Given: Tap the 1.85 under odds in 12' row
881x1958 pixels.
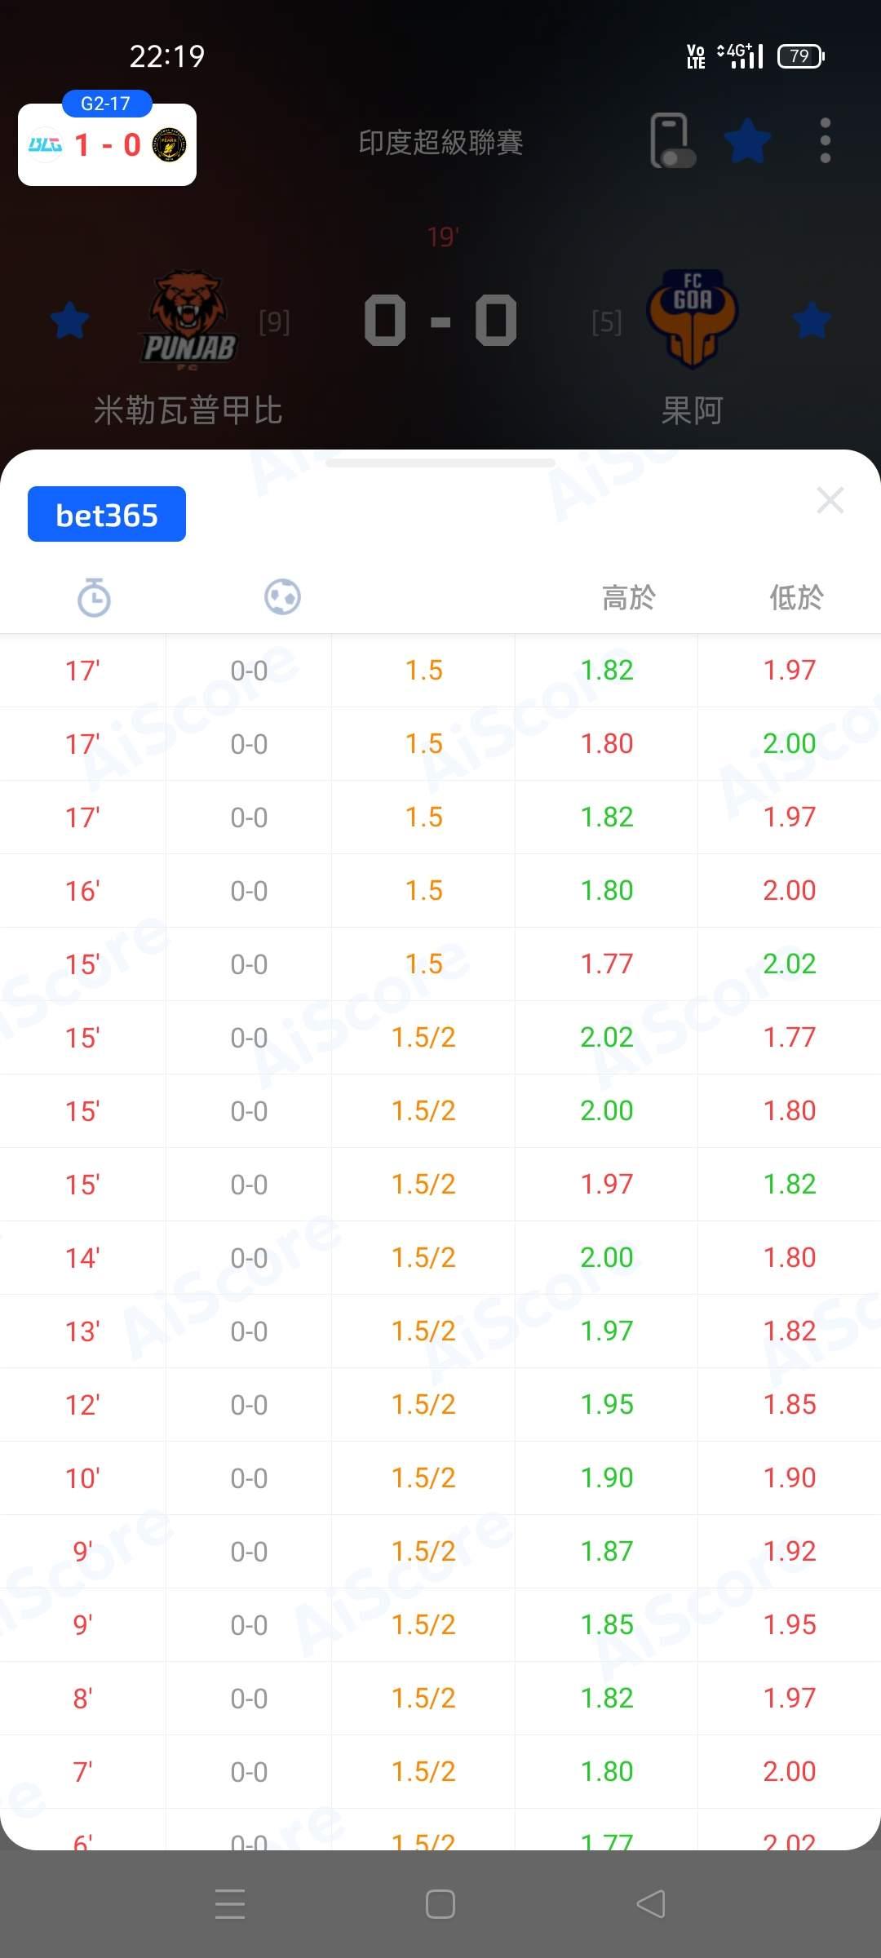Looking at the screenshot, I should click(789, 1404).
